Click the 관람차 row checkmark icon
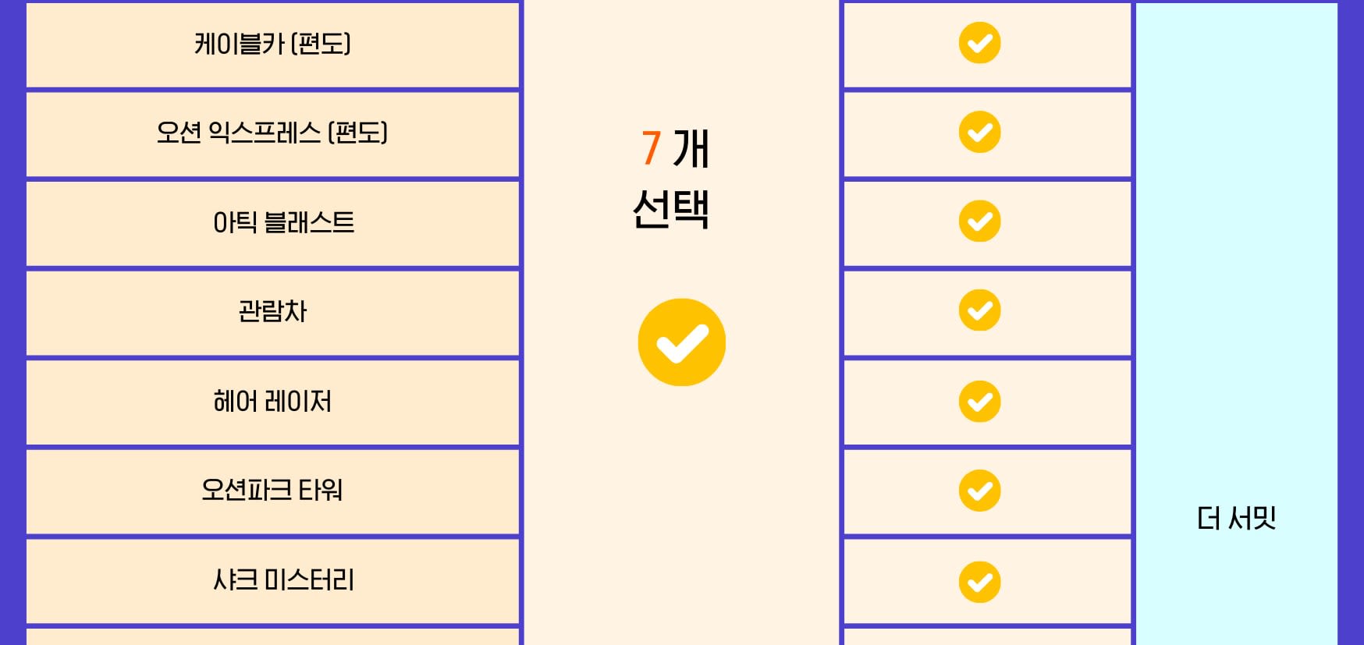 979,310
